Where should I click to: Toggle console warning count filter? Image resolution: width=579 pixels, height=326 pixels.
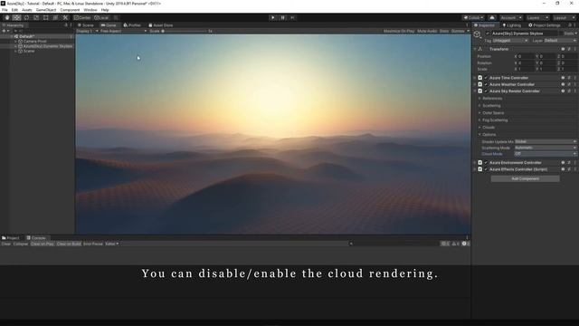pyautogui.click(x=456, y=244)
